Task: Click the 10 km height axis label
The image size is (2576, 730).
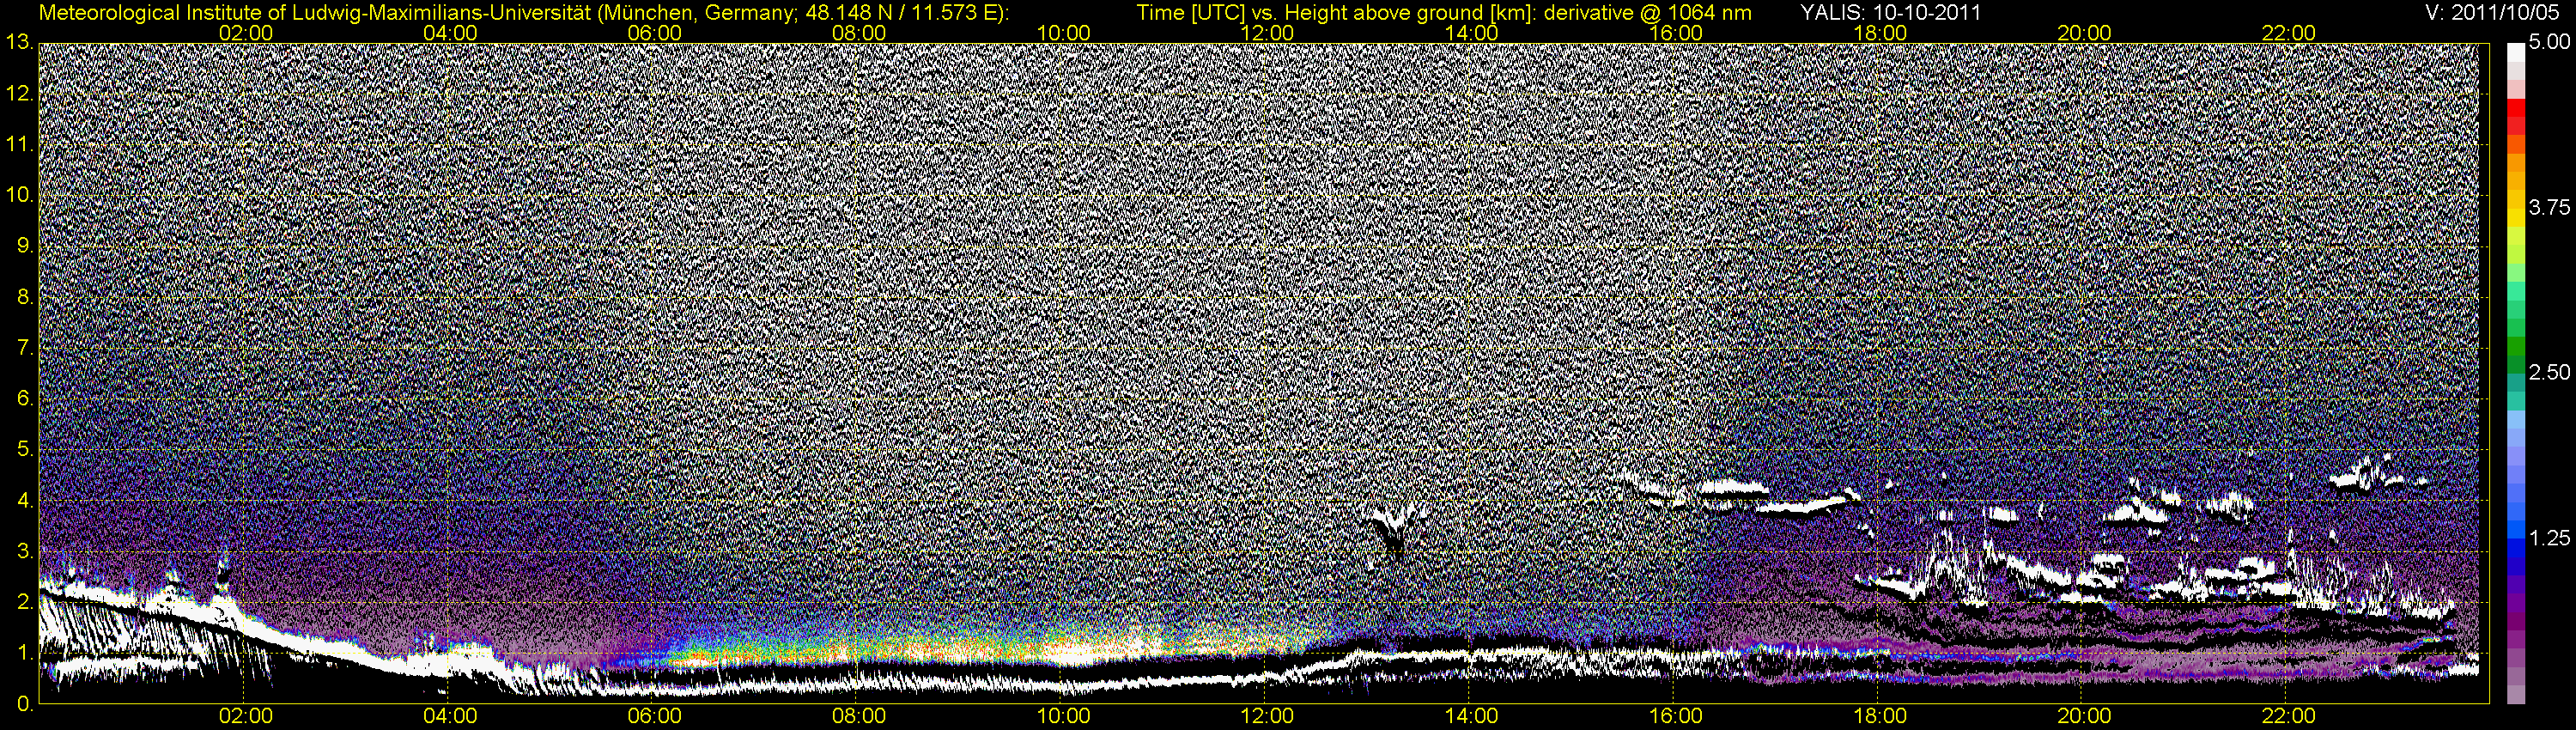Action: point(19,196)
